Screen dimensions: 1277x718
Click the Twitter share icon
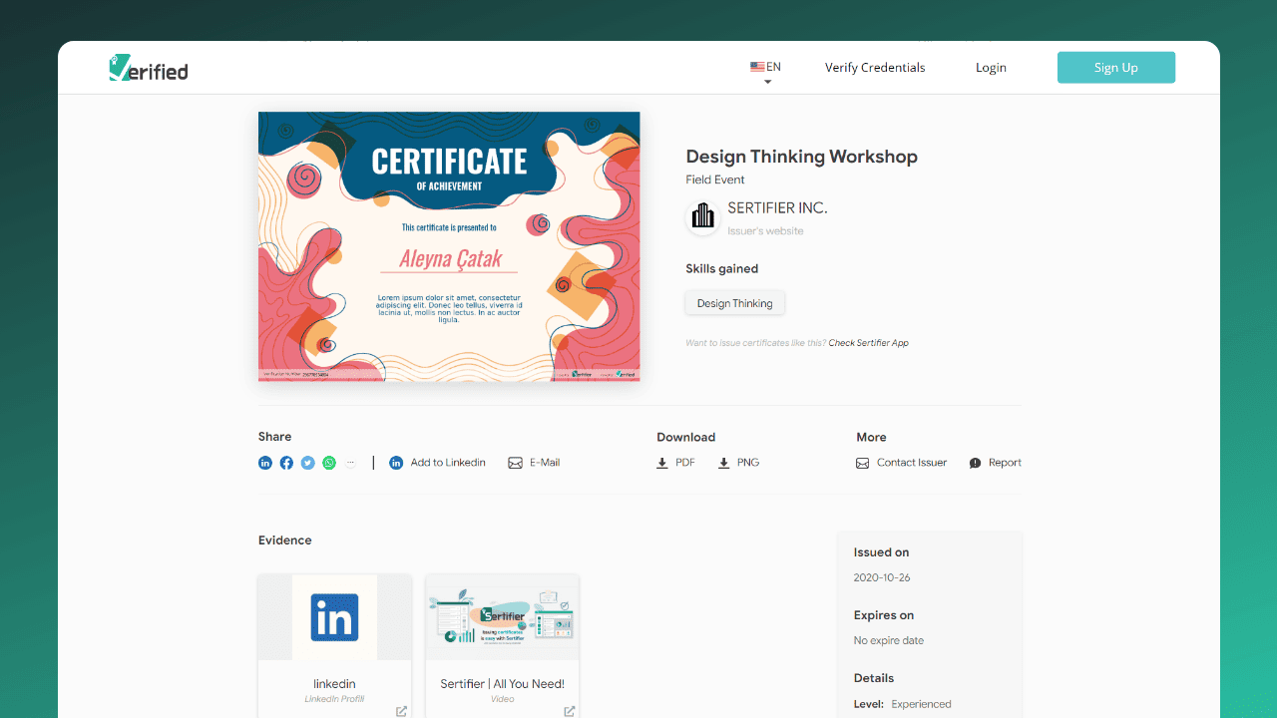(x=308, y=463)
